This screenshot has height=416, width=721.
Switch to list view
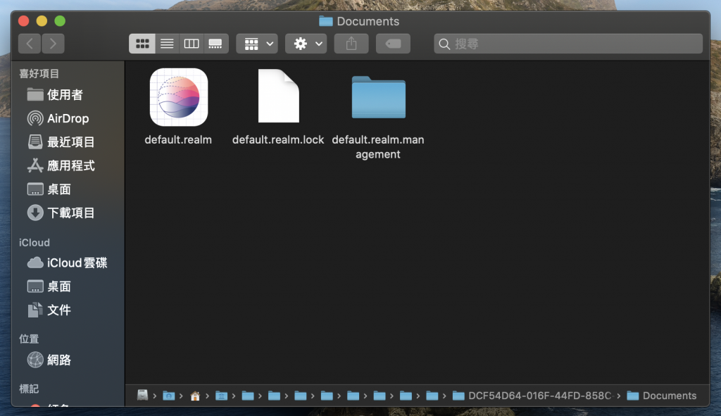click(x=167, y=44)
